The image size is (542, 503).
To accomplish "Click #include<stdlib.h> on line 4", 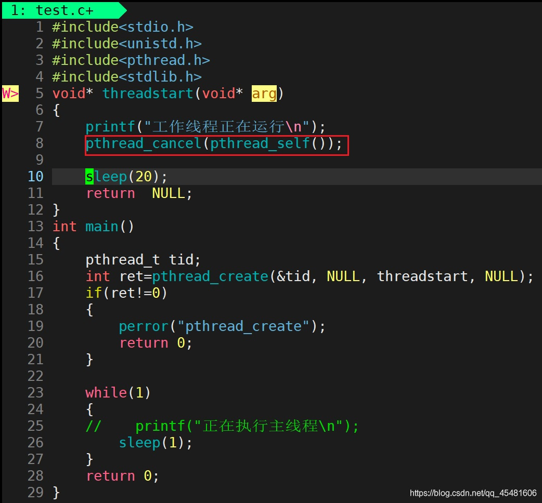I will [x=127, y=76].
